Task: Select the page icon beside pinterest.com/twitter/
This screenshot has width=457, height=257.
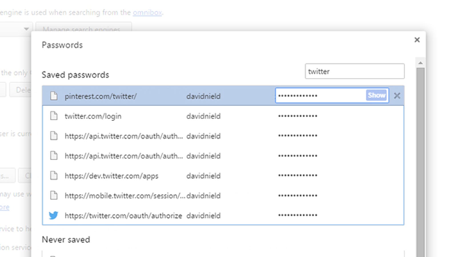Action: click(54, 96)
